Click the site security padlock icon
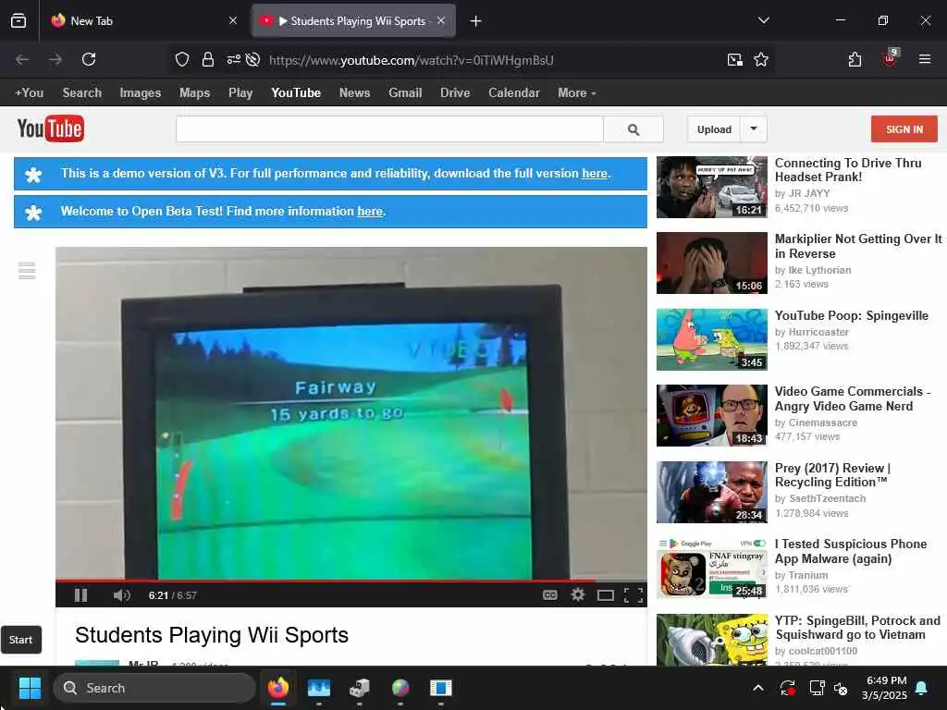 coord(208,59)
